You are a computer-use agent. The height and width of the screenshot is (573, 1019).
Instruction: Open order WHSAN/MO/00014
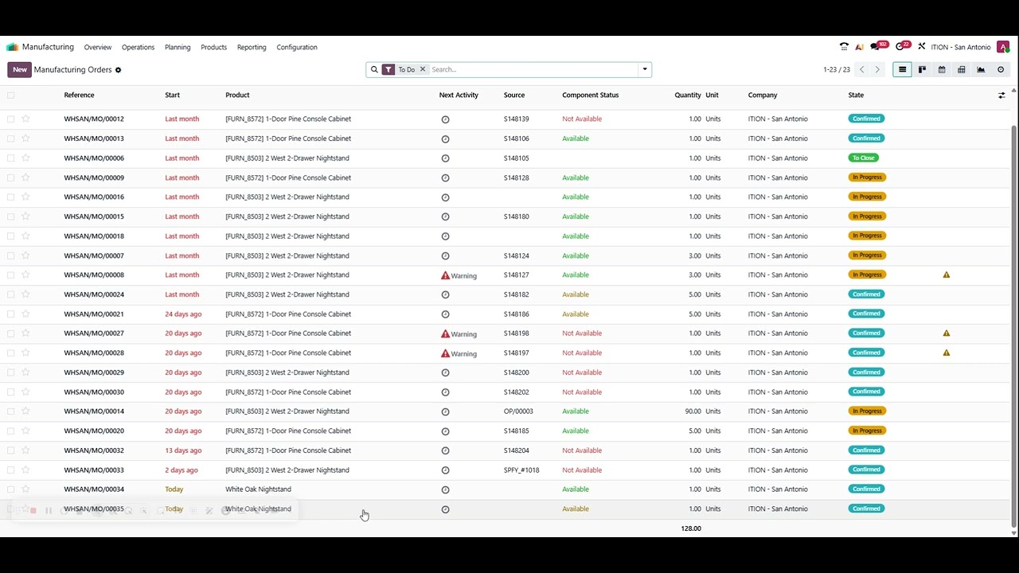click(94, 411)
